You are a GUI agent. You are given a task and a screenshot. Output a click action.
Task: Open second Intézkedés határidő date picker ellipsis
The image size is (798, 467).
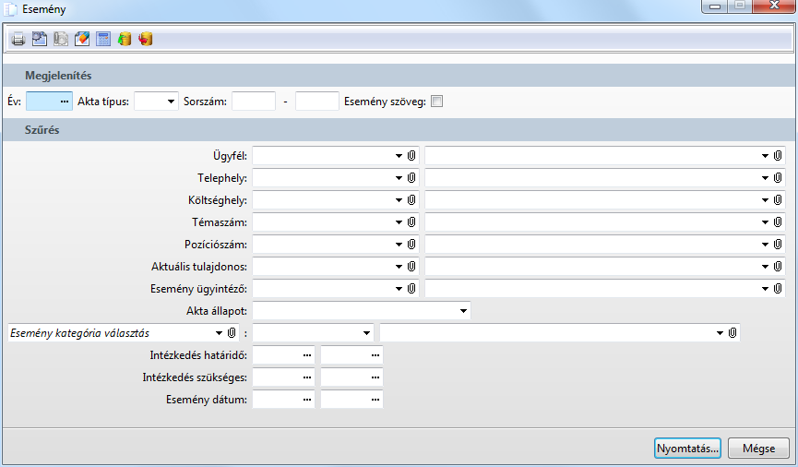375,355
